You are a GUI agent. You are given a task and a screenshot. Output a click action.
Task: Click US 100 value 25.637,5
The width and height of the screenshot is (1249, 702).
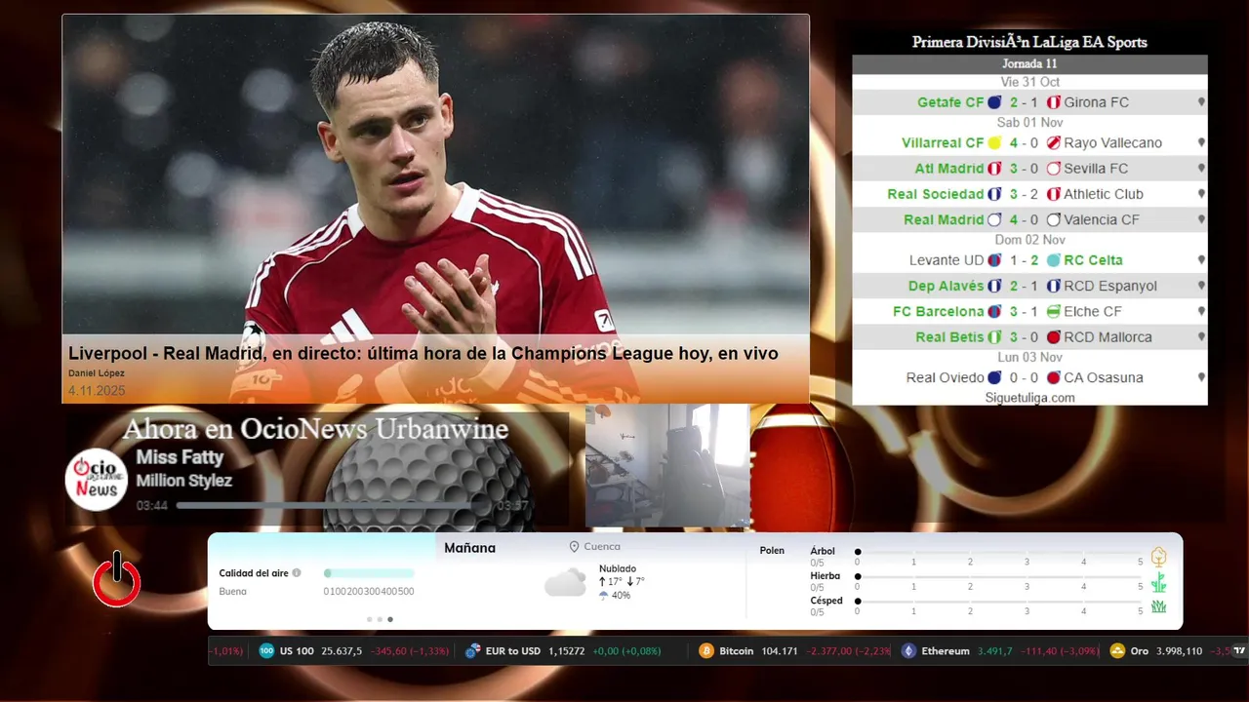[x=342, y=651]
